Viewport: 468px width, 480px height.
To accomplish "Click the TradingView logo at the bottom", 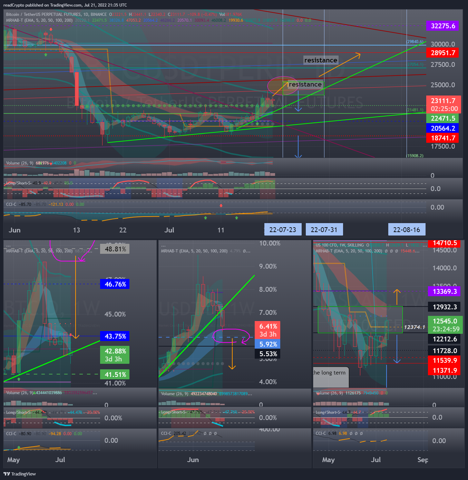I will point(20,474).
